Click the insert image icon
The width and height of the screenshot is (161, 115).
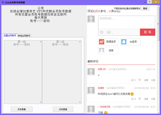pyautogui.click(x=109, y=32)
